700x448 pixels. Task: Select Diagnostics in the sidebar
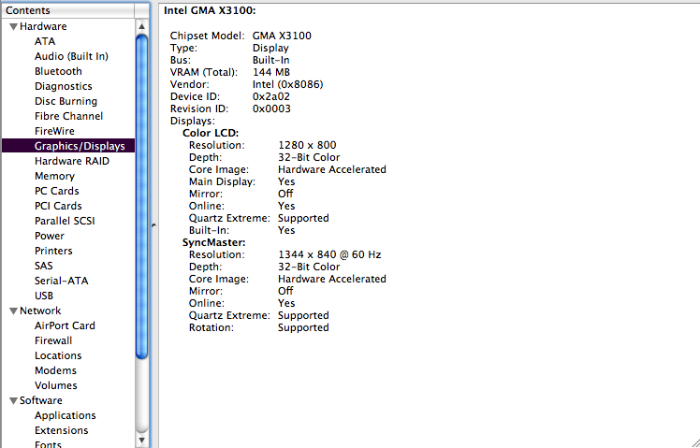[x=64, y=86]
